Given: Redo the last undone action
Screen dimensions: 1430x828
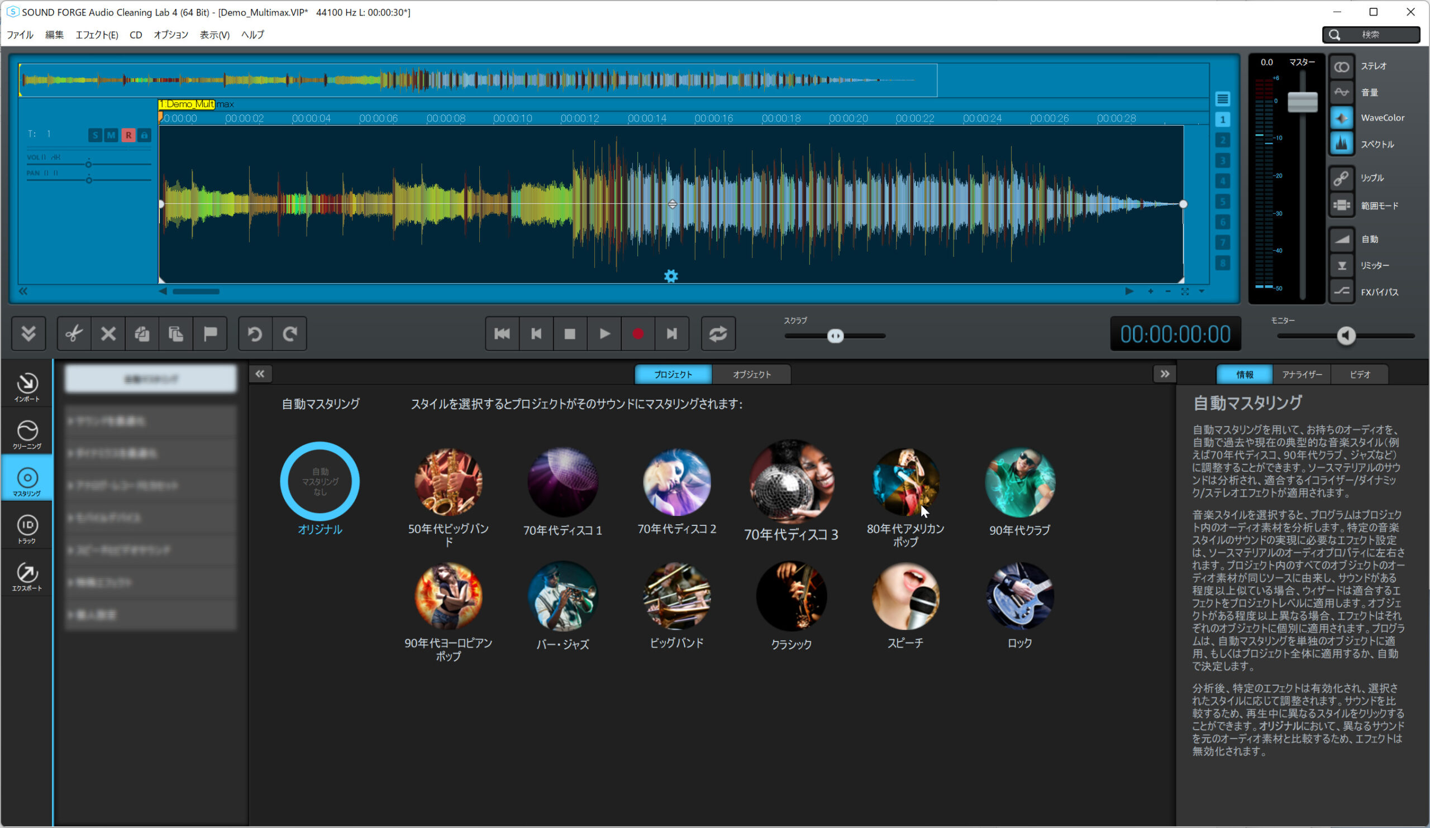Looking at the screenshot, I should (x=290, y=333).
